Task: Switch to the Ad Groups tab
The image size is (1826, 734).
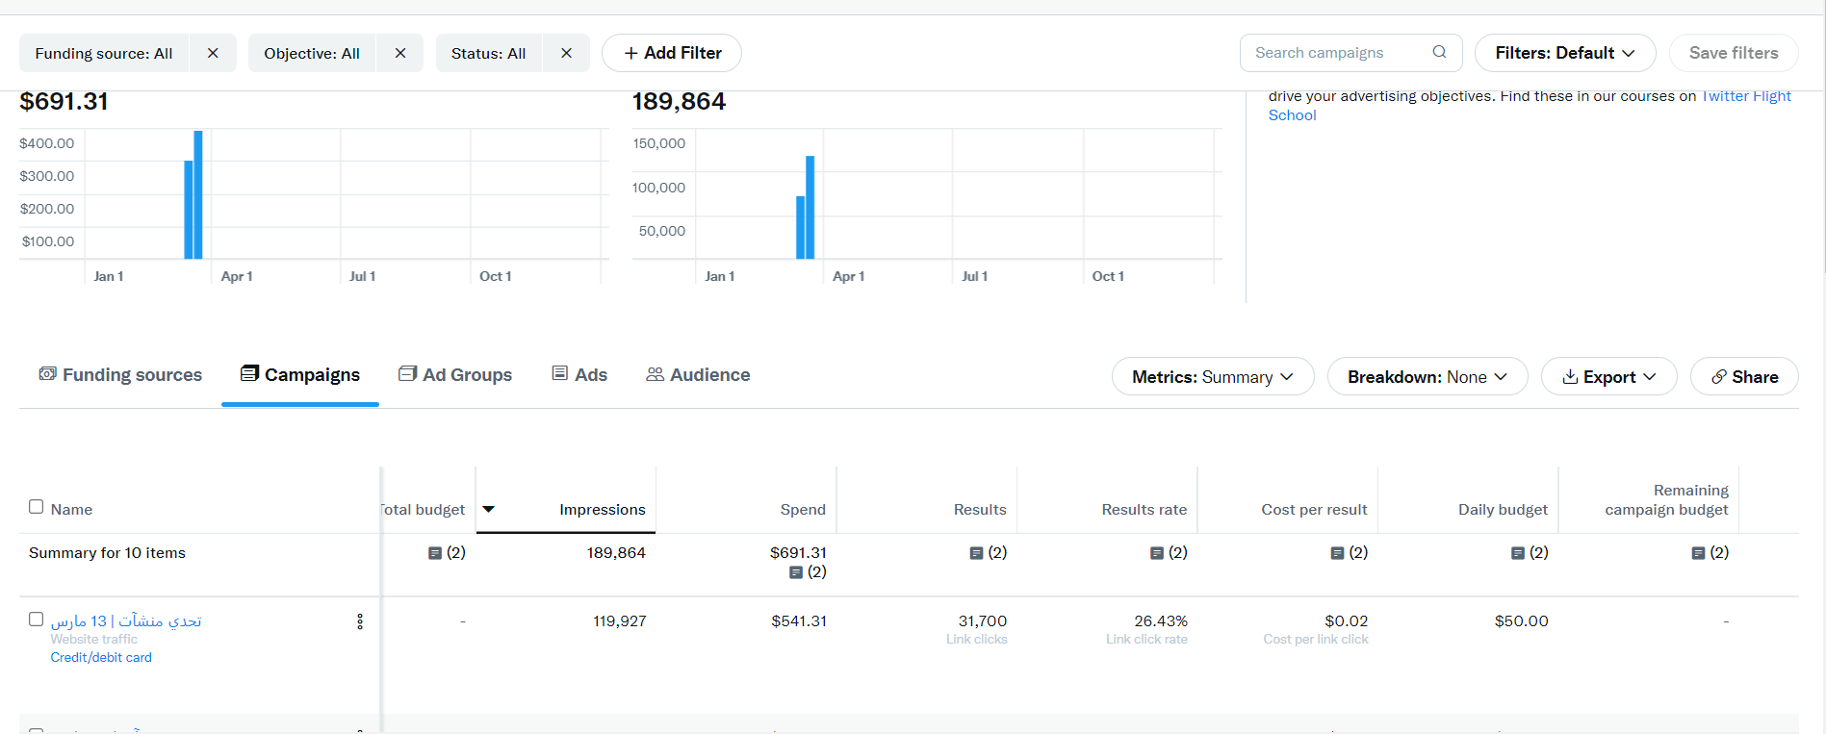Action: click(455, 375)
